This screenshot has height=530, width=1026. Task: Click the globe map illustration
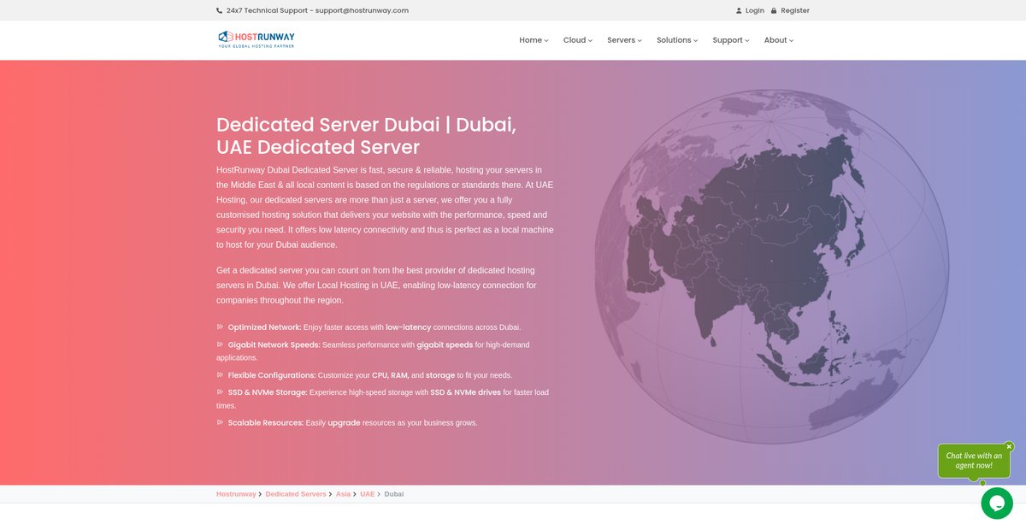tap(771, 267)
